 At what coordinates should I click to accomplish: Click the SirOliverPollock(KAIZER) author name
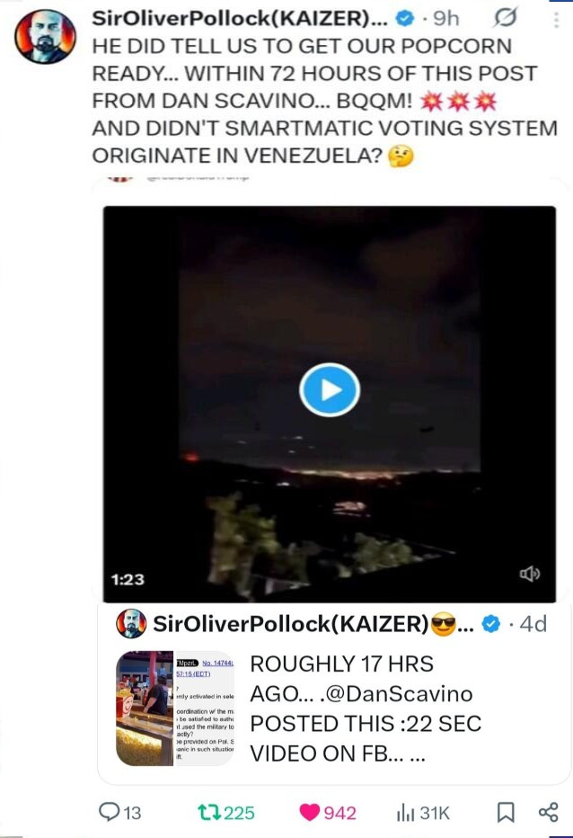[240, 18]
